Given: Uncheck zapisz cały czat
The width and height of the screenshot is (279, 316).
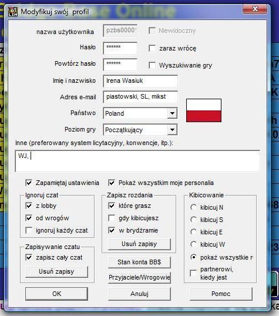Looking at the screenshot, I should 29,257.
